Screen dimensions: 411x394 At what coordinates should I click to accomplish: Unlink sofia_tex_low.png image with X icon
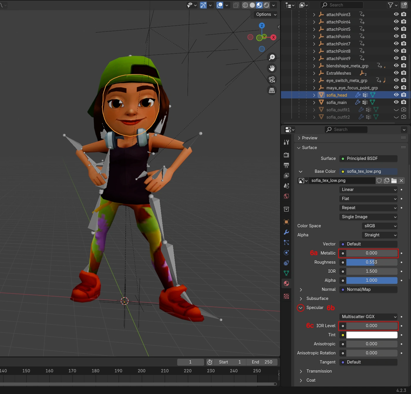click(401, 180)
